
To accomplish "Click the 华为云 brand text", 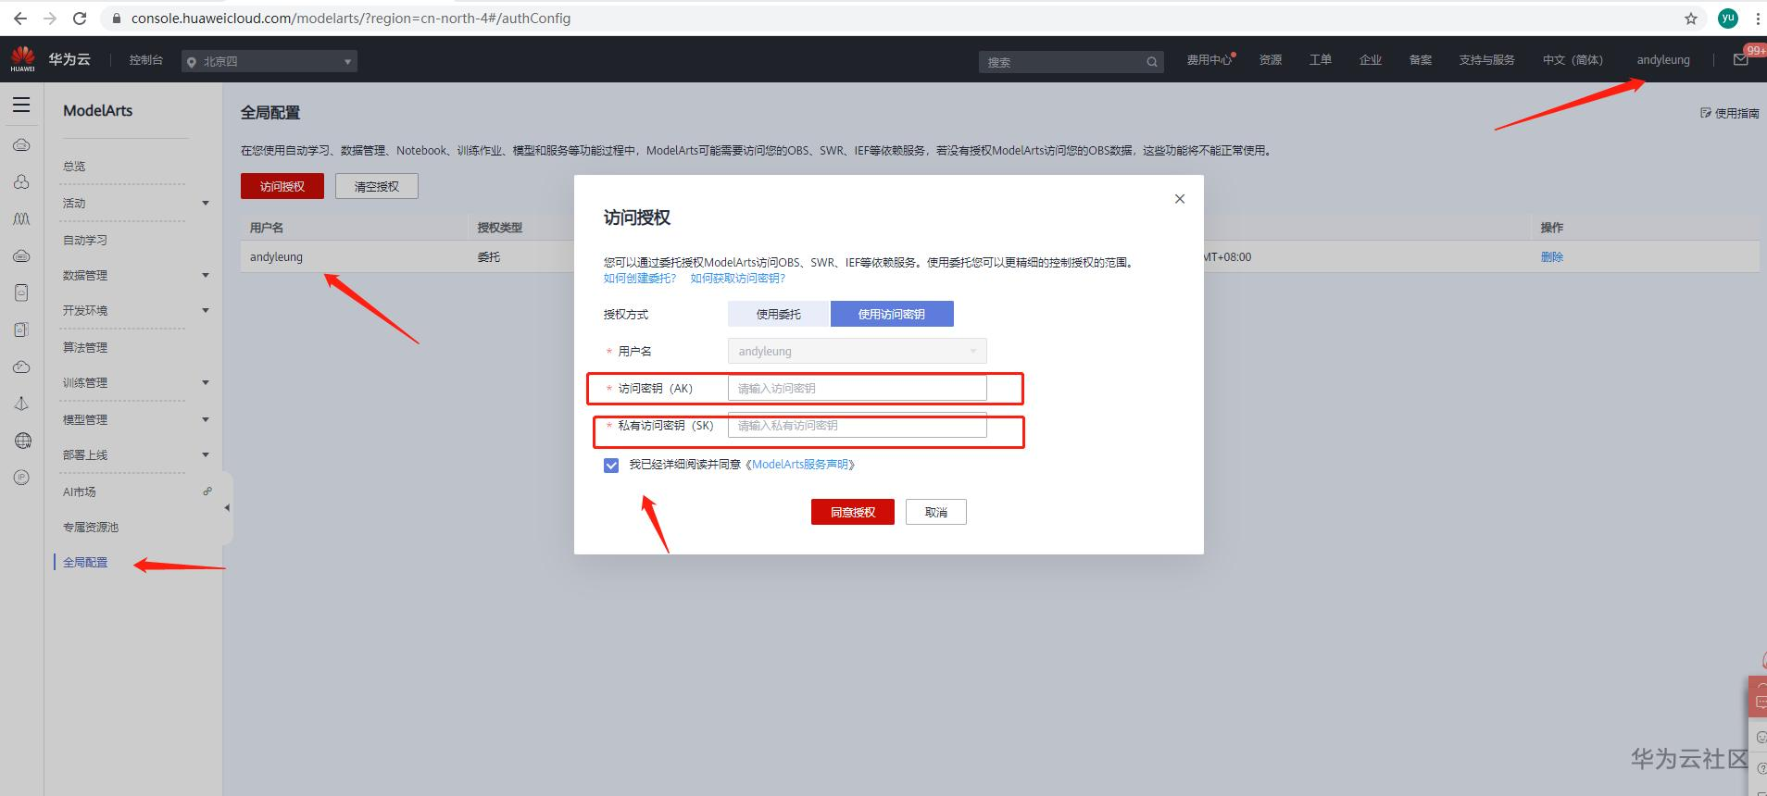I will [x=69, y=59].
